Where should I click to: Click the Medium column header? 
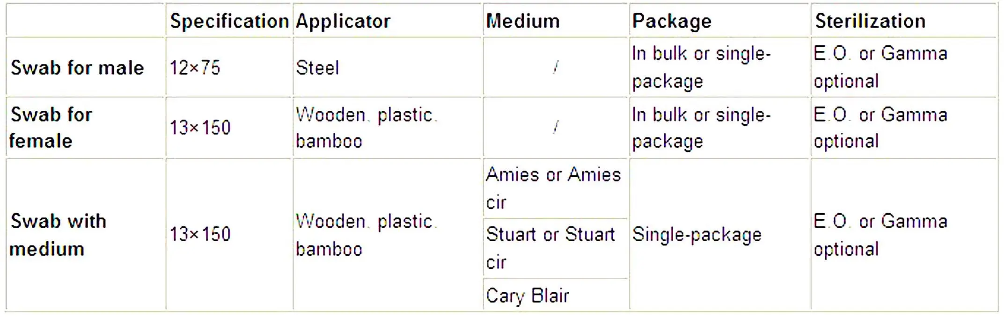[x=522, y=21]
